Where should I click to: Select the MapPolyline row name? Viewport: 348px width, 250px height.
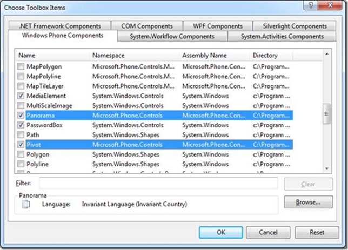pyautogui.click(x=44, y=76)
